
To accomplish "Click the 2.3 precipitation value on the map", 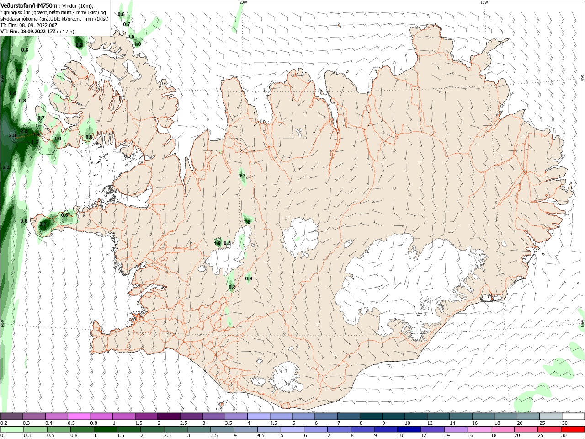I will (6, 168).
